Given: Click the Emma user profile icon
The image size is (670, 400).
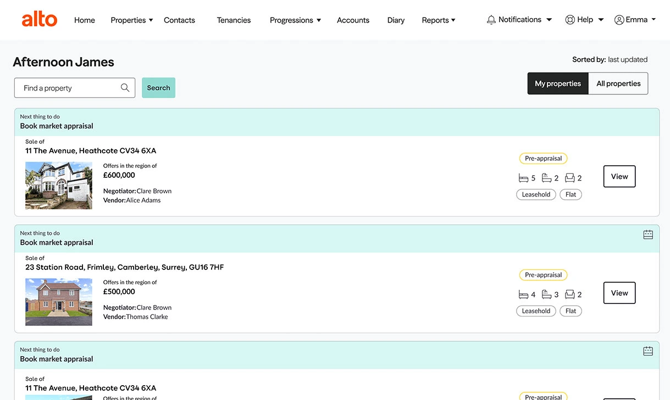Looking at the screenshot, I should point(619,20).
